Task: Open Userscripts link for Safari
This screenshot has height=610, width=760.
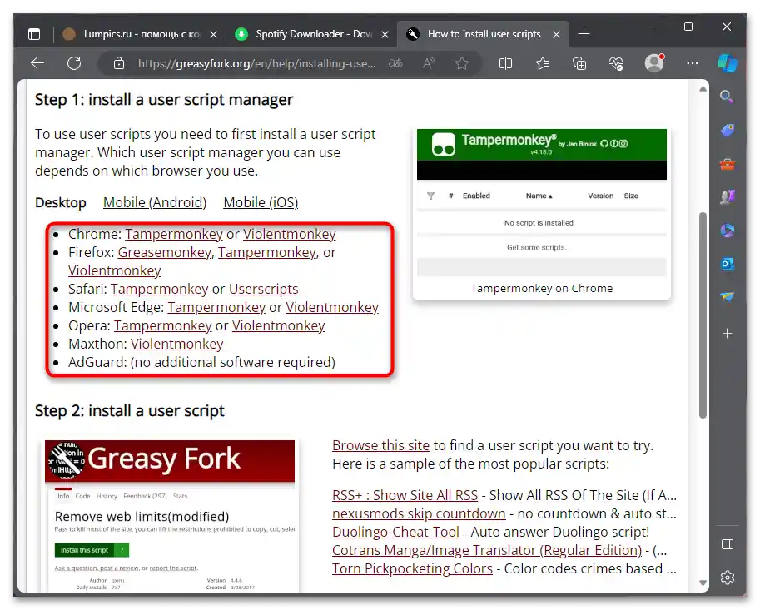Action: coord(264,290)
